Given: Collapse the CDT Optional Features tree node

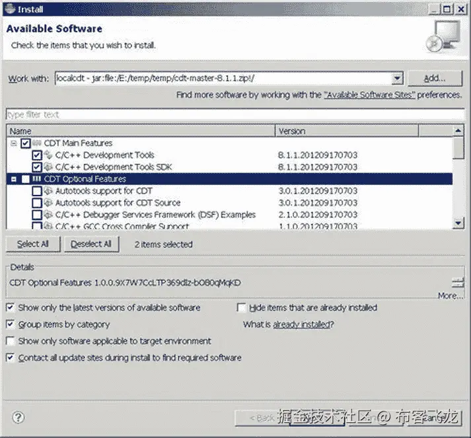Looking at the screenshot, I should click(x=13, y=179).
